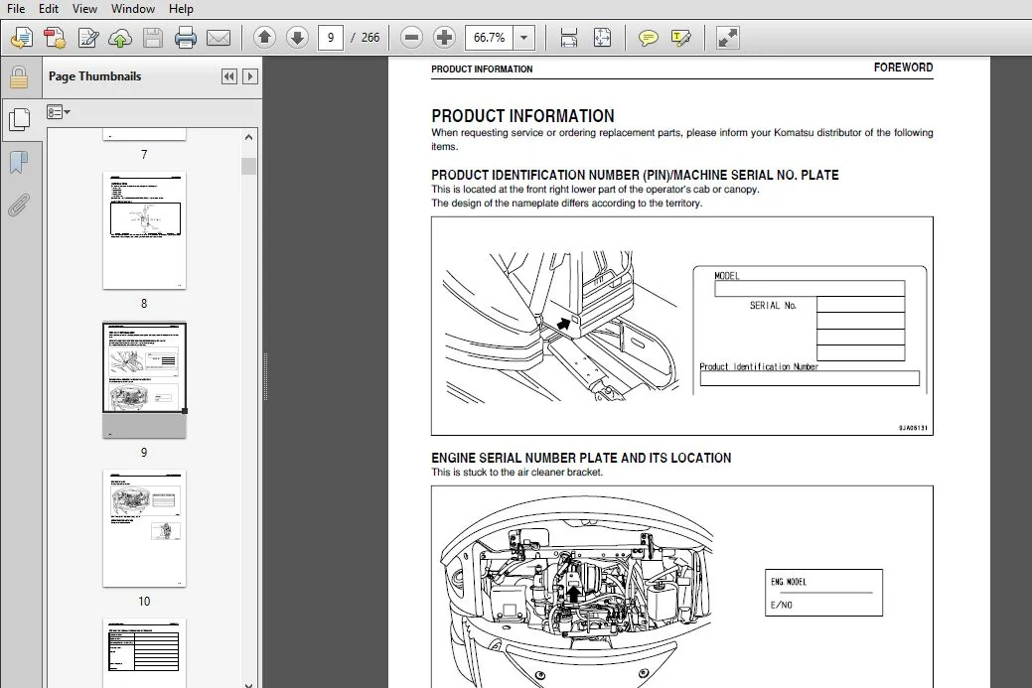Open the Attachments paperclip sidebar icon
This screenshot has width=1032, height=688.
pyautogui.click(x=19, y=205)
